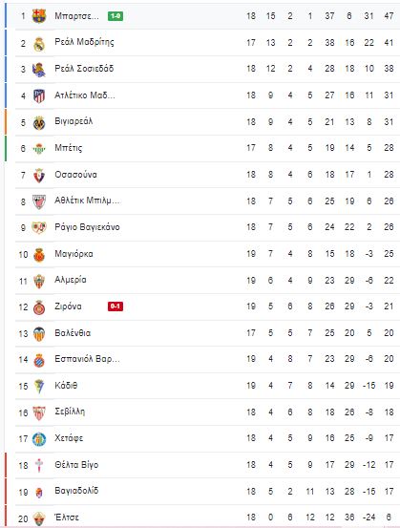Select the Μαγιόρκα team name
This screenshot has height=528, width=400.
point(74,254)
